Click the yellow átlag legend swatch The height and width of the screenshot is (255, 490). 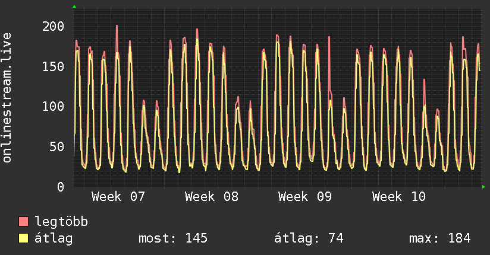(23, 238)
